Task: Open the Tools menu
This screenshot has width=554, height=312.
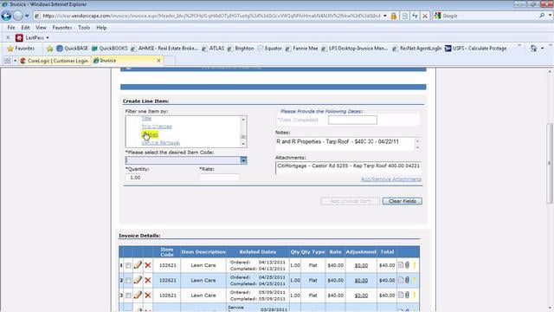Action: coord(84,28)
